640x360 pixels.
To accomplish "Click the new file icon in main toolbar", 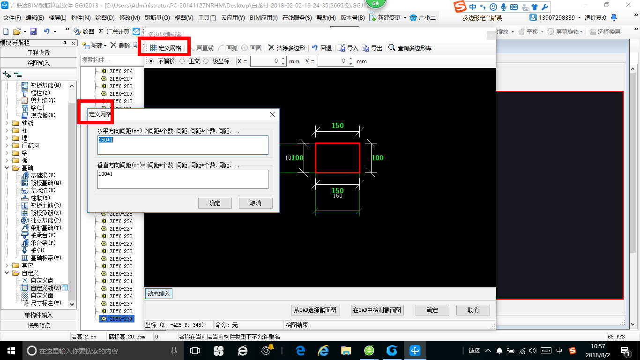I will pyautogui.click(x=6, y=31).
